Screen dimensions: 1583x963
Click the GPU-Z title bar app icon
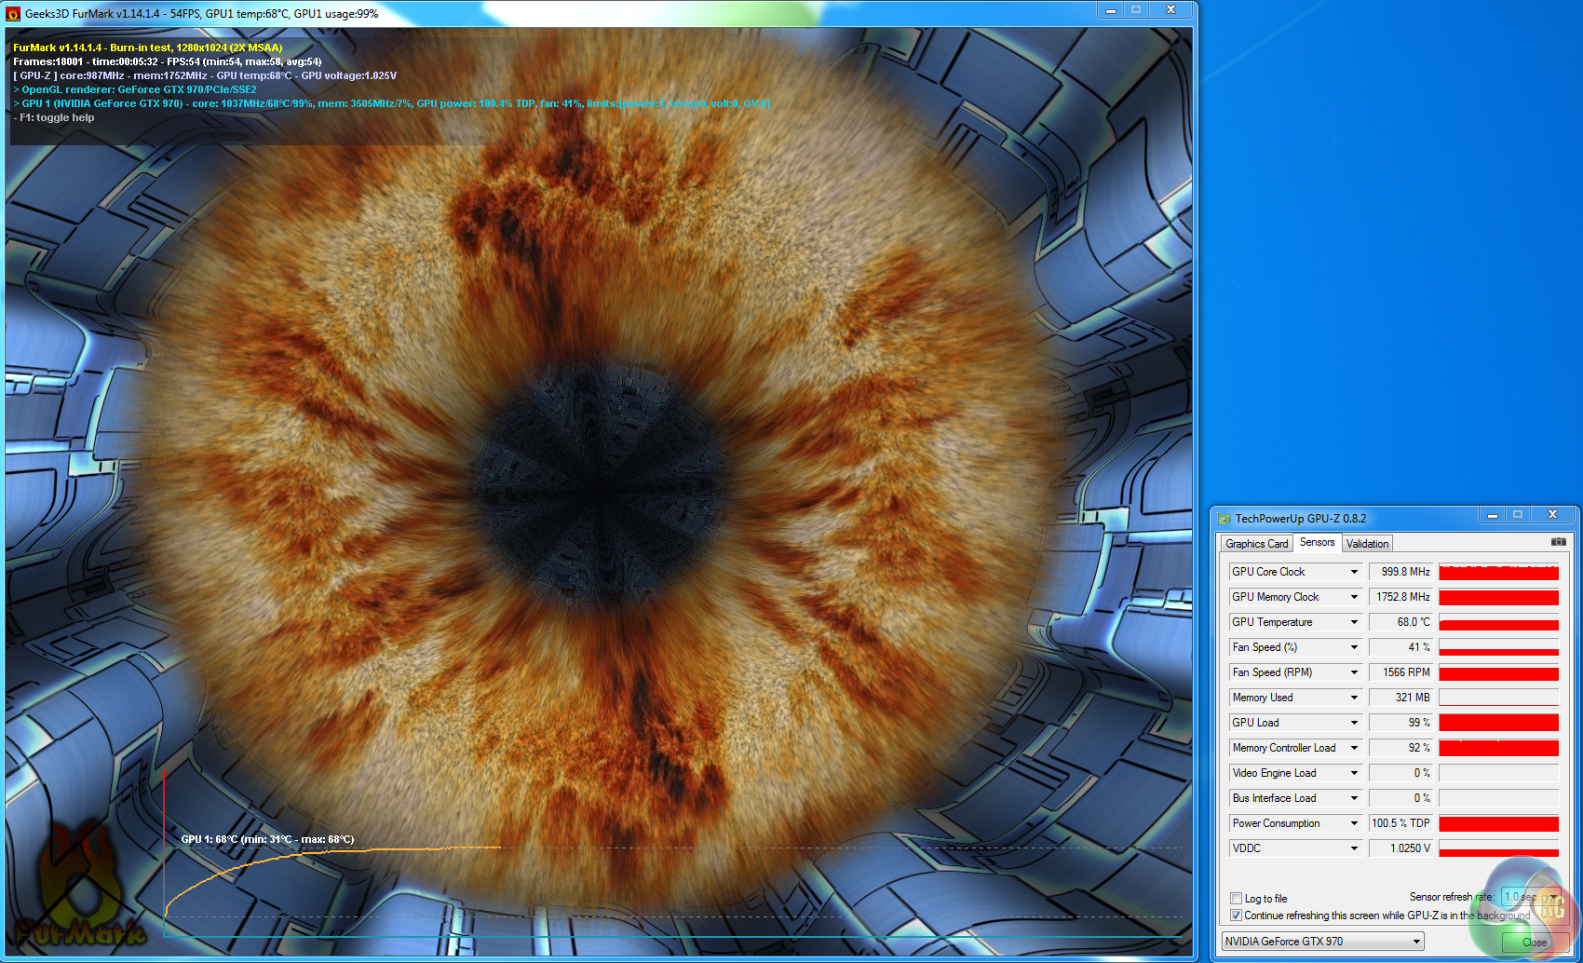click(x=1224, y=519)
